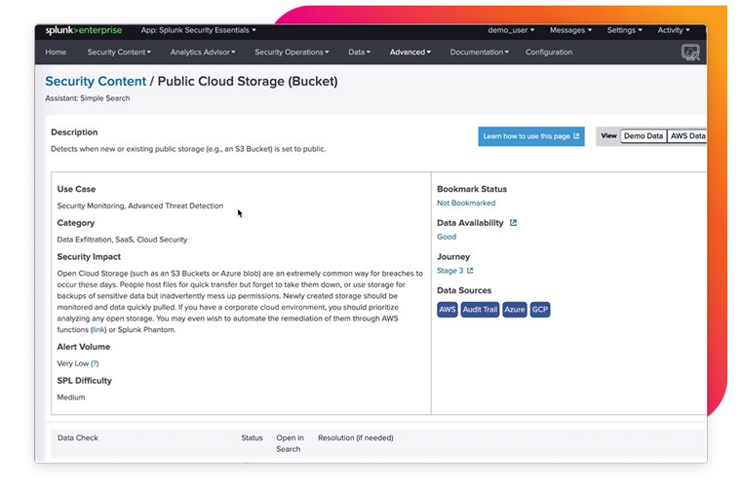The image size is (741, 487).
Task: Click the Medium SPL difficulty value
Action: 71,397
